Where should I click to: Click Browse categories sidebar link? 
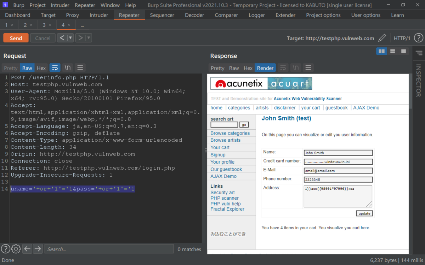(x=230, y=133)
